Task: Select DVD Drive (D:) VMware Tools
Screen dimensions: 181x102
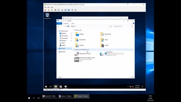Action: click(85, 59)
